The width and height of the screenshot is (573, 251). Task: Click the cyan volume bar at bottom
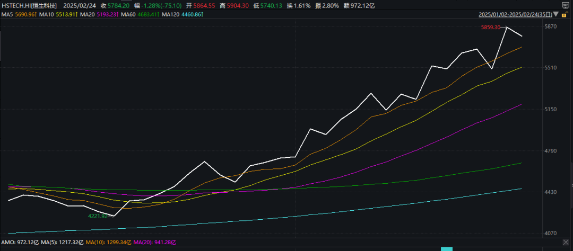[x=447, y=249]
